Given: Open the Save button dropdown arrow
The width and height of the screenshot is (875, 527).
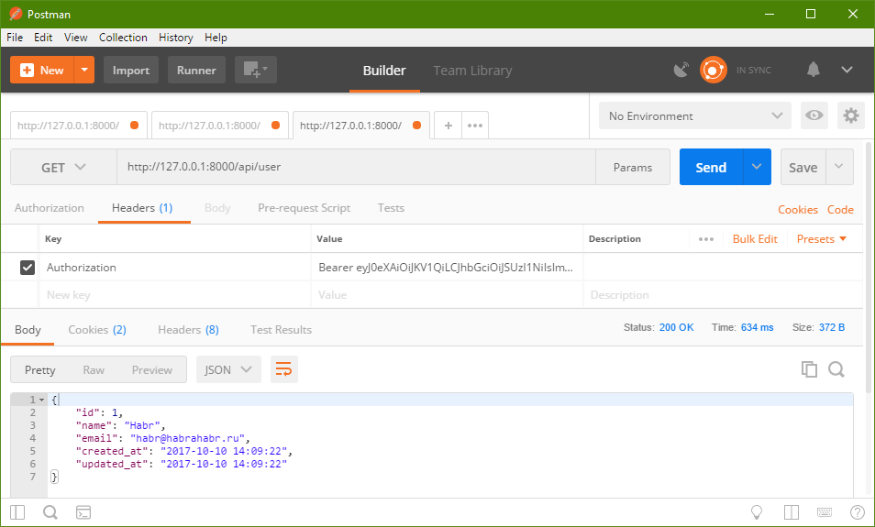Looking at the screenshot, I should point(838,167).
